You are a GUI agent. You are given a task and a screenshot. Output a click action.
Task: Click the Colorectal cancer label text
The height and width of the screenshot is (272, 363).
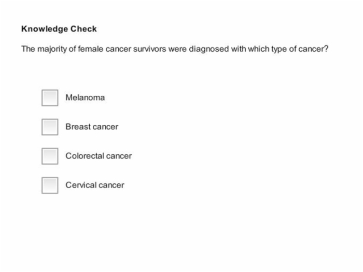[99, 156]
